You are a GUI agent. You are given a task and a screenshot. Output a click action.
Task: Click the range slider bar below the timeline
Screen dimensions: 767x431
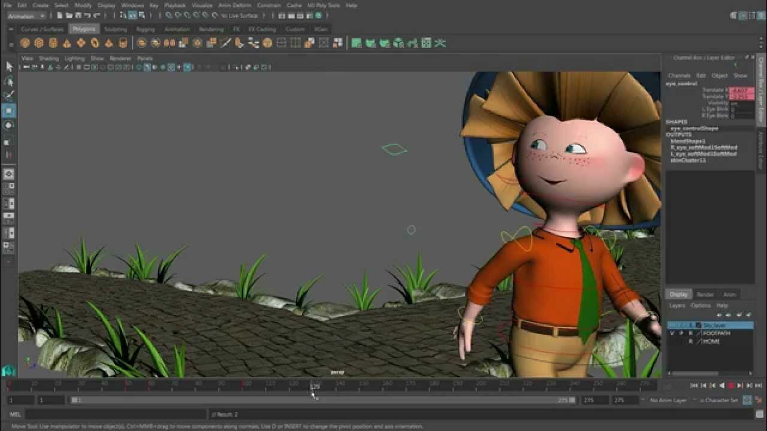324,400
